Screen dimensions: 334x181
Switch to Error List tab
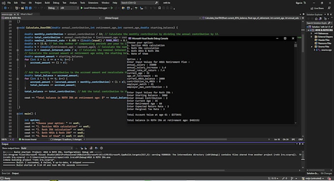[x=6, y=173]
